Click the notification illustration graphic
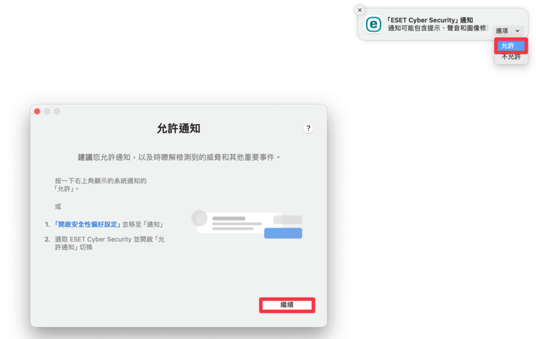The height and width of the screenshot is (339, 536). click(x=247, y=224)
